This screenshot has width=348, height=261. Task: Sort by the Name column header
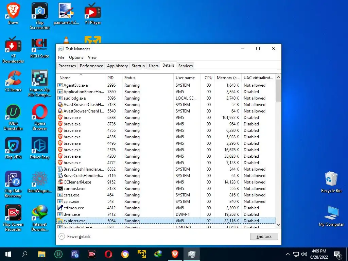[81, 78]
